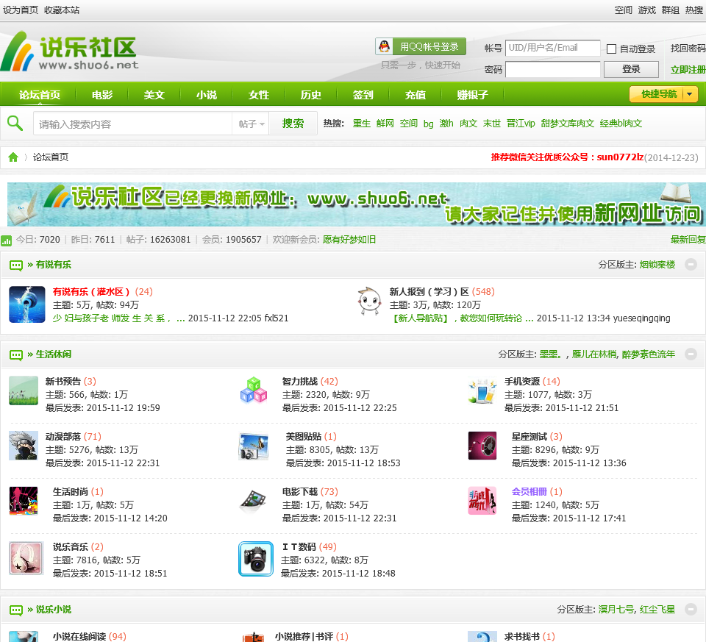Click the 有说有乐 section chat icon
The height and width of the screenshot is (642, 706).
[x=16, y=265]
